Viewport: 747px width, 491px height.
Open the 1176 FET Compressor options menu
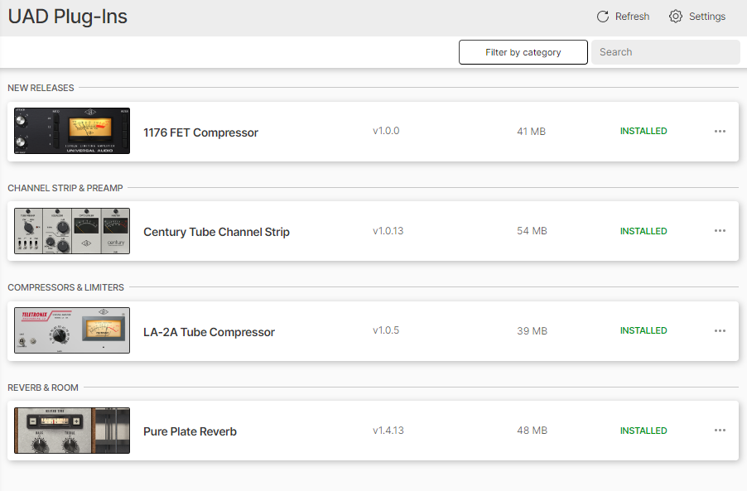point(720,131)
